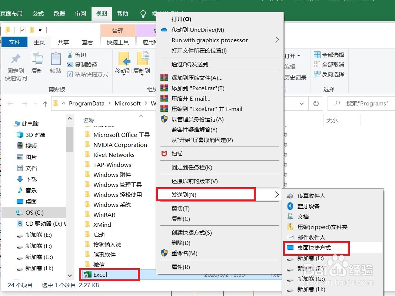395x296 pixels.
Task: Click the navigation pane scroll down arrow
Action: click(x=70, y=276)
